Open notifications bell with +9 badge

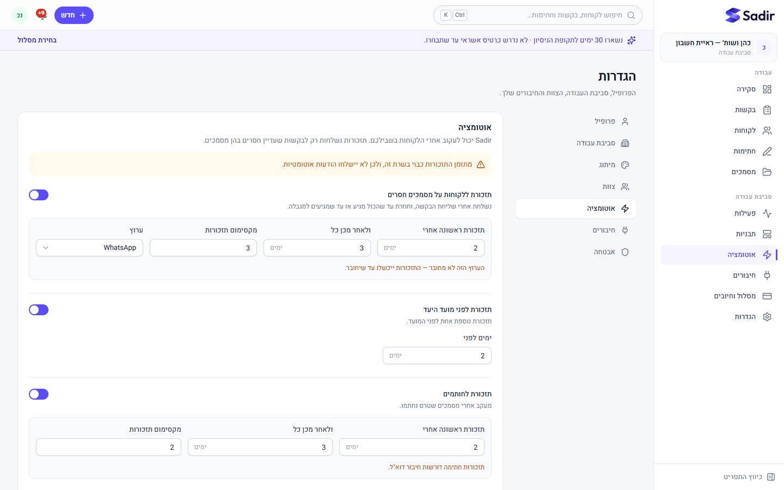tap(41, 15)
